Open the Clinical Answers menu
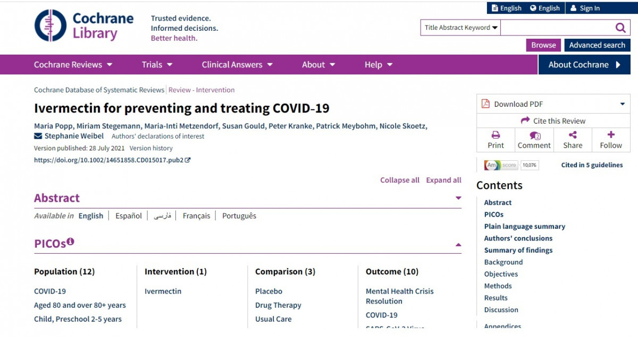The image size is (638, 337). click(237, 65)
